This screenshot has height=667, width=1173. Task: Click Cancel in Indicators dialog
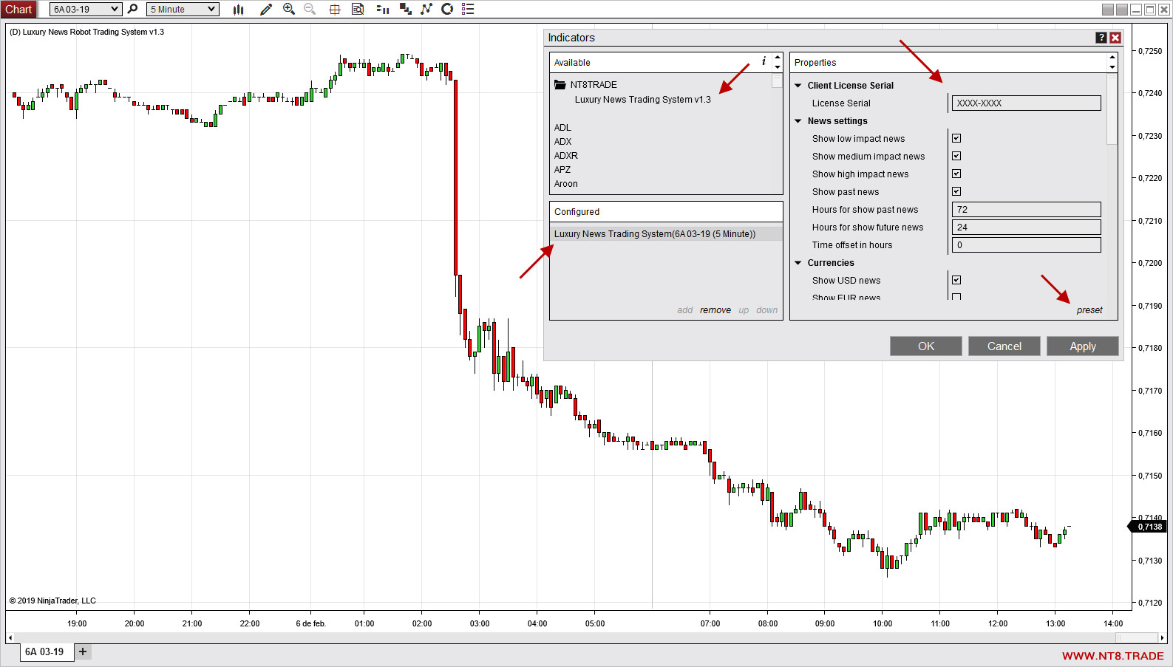(1004, 346)
